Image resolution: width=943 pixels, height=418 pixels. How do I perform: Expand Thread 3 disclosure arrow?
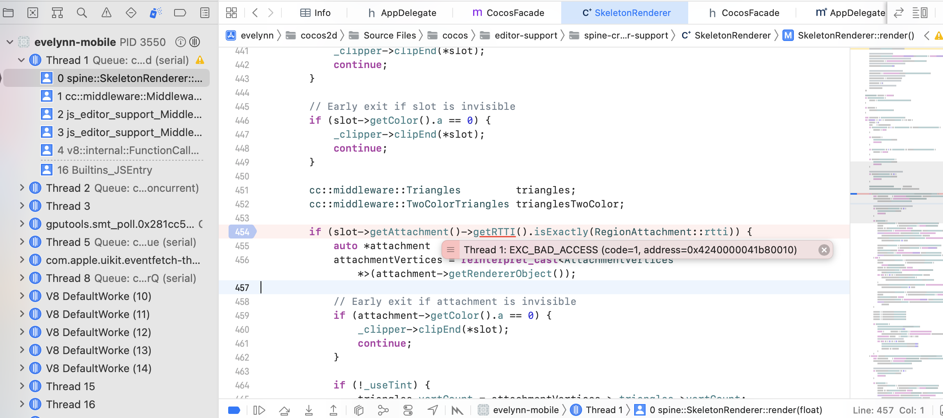pos(22,206)
